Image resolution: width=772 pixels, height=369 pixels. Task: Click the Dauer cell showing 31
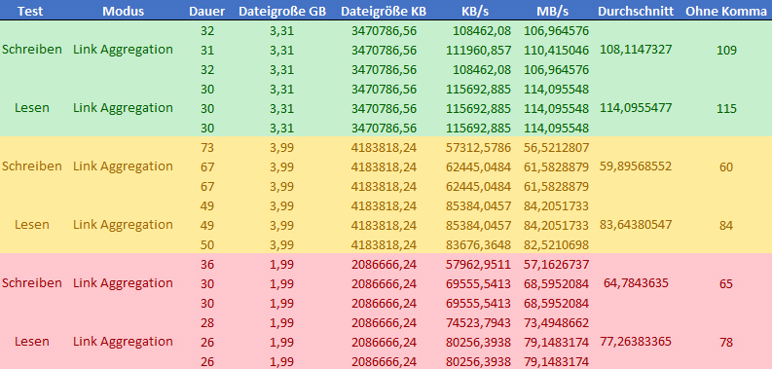(x=207, y=51)
